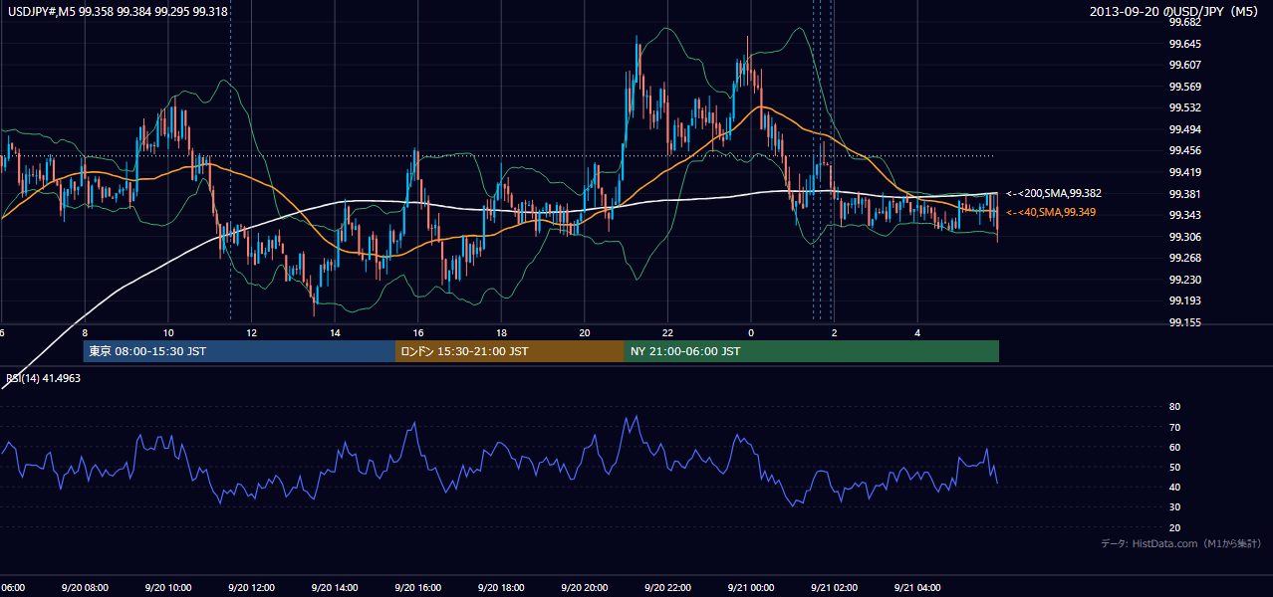Click the bottom timestamp 9/20 14:00
The image size is (1273, 597).
(x=335, y=588)
